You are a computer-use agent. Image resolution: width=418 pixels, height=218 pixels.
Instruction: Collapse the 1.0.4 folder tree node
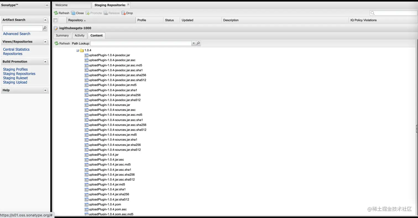coord(77,50)
